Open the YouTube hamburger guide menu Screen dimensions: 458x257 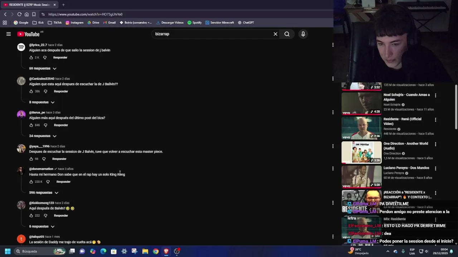[x=9, y=34]
